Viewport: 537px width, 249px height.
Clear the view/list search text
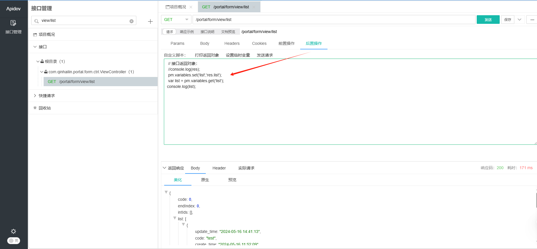click(131, 21)
